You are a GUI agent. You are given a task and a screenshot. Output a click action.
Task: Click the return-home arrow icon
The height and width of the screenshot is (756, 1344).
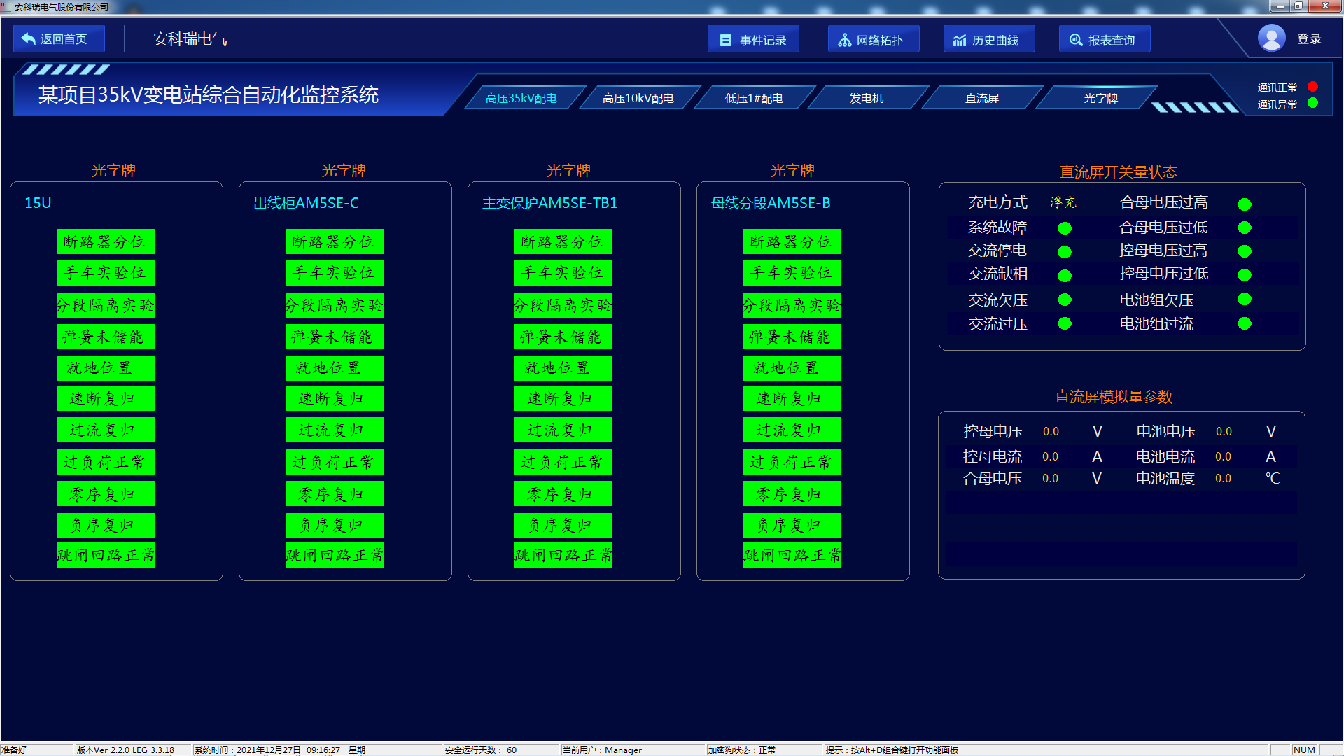(x=29, y=39)
